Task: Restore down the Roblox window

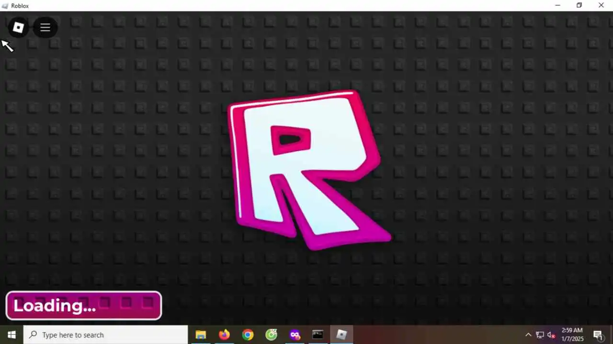Action: click(x=579, y=5)
